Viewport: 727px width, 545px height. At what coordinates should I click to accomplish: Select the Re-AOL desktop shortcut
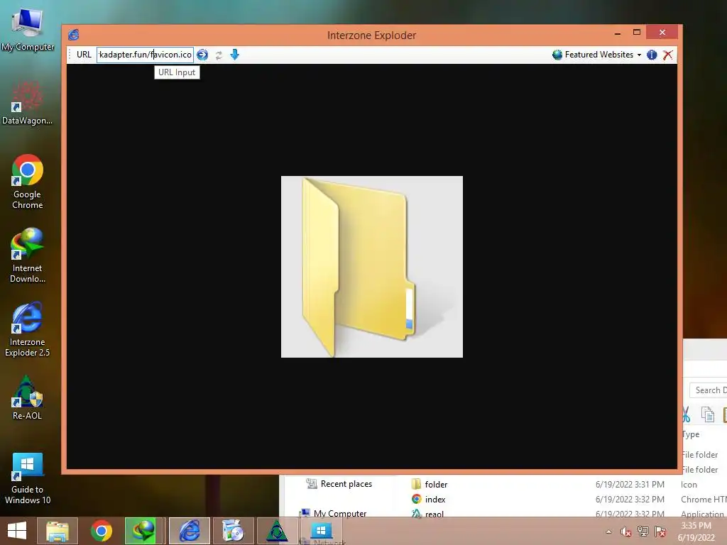point(28,397)
